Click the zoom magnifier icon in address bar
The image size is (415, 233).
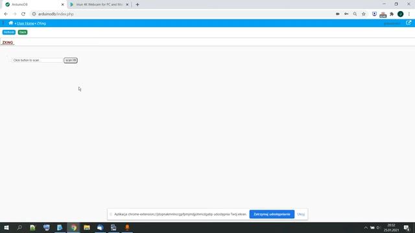(x=355, y=14)
